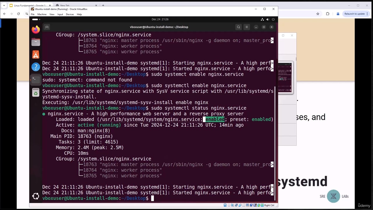Open the Ubuntu power menu icon

coord(273,19)
